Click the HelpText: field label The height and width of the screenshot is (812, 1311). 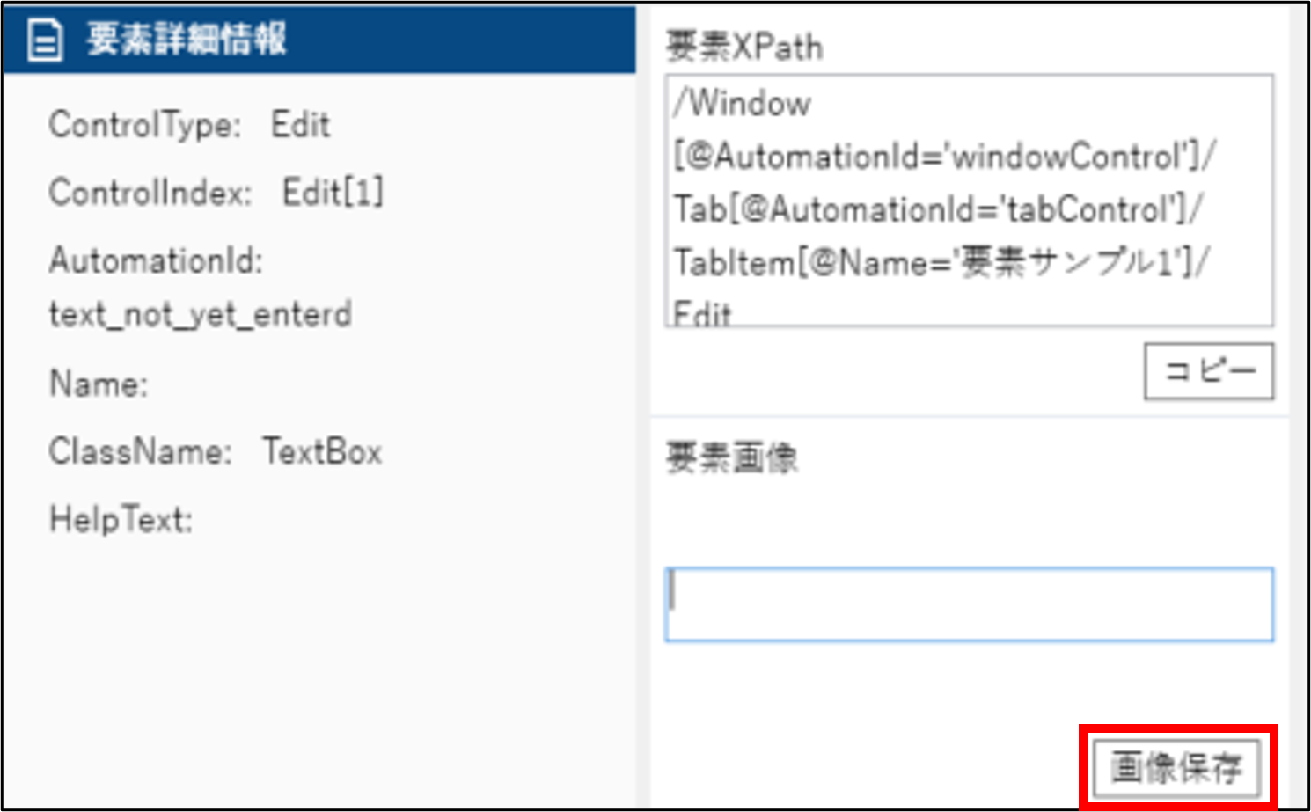[x=121, y=520]
